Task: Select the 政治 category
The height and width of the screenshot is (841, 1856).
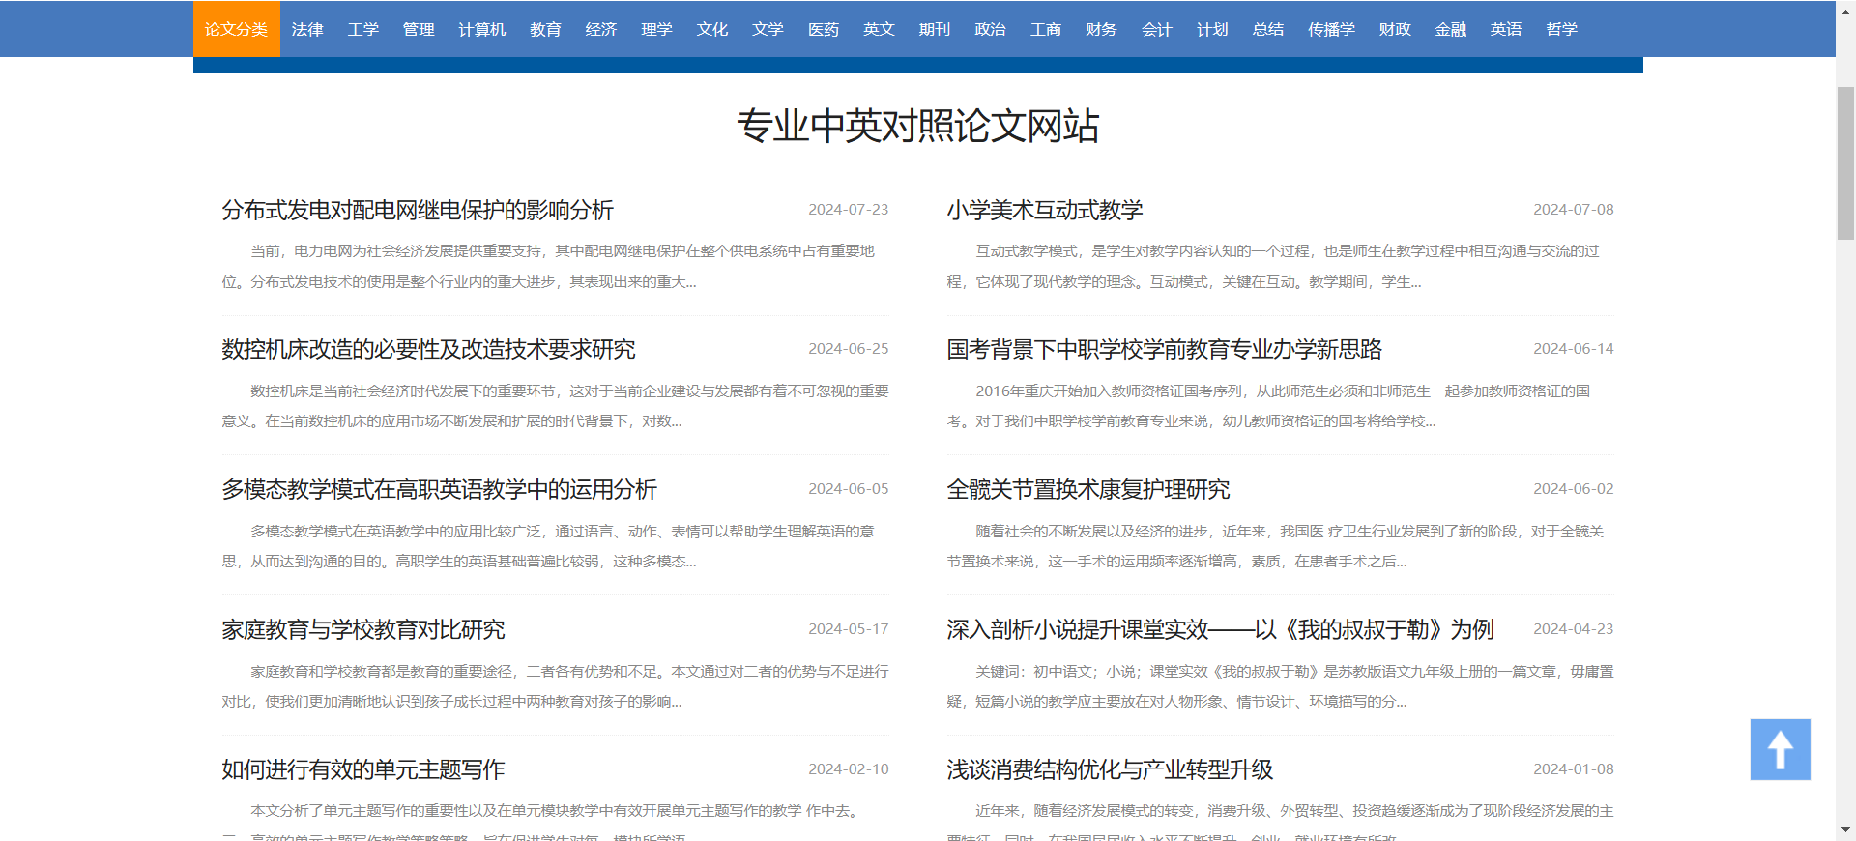Action: pyautogui.click(x=990, y=29)
